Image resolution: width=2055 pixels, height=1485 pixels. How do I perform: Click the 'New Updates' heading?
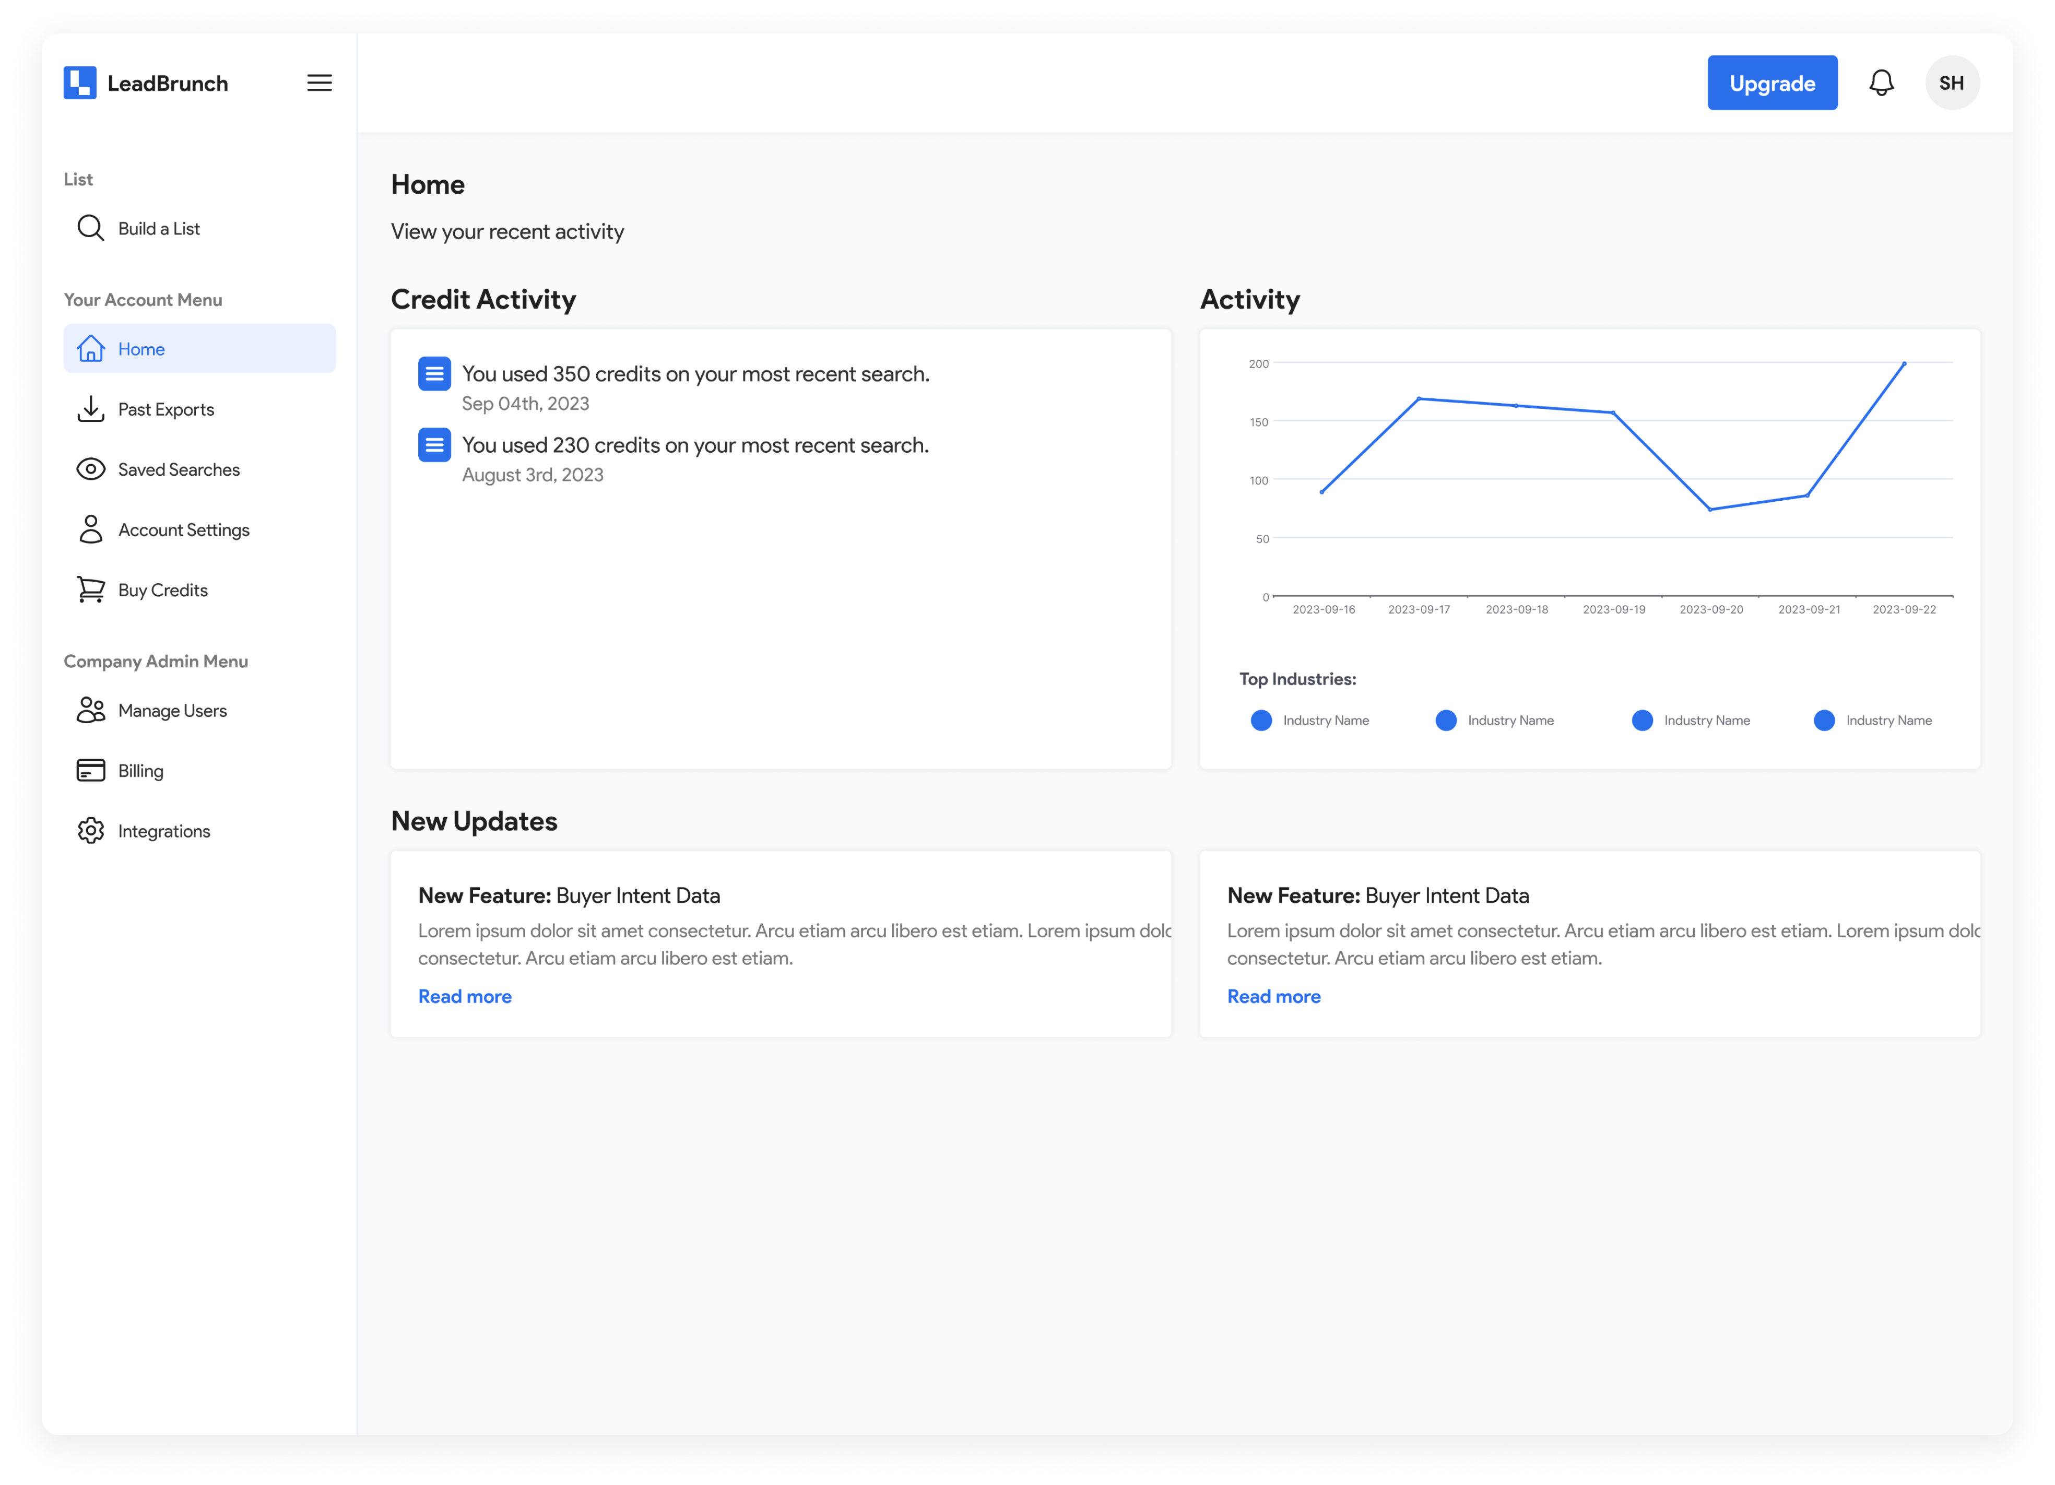tap(474, 822)
